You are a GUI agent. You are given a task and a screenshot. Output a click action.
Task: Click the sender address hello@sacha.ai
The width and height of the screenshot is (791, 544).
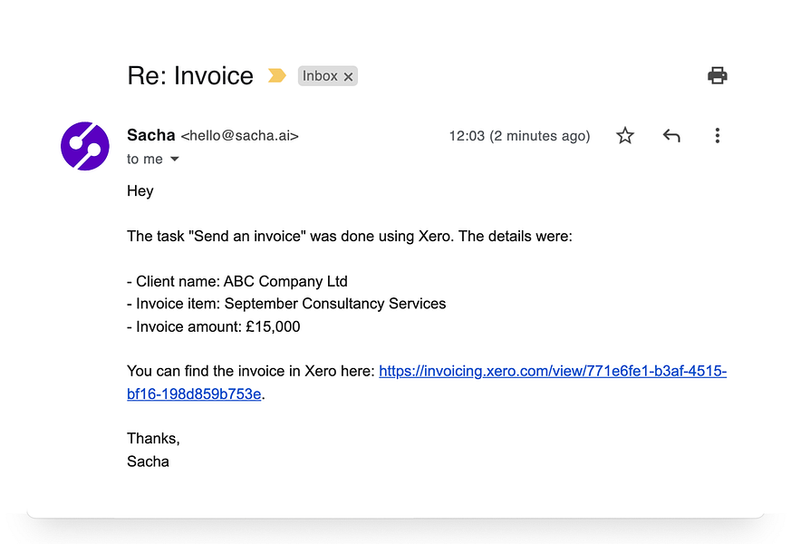point(239,136)
